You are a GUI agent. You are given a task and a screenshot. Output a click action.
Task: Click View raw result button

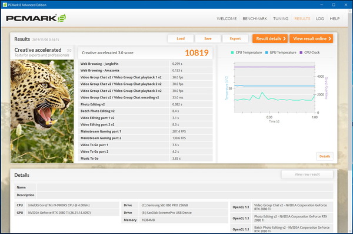coord(307,174)
